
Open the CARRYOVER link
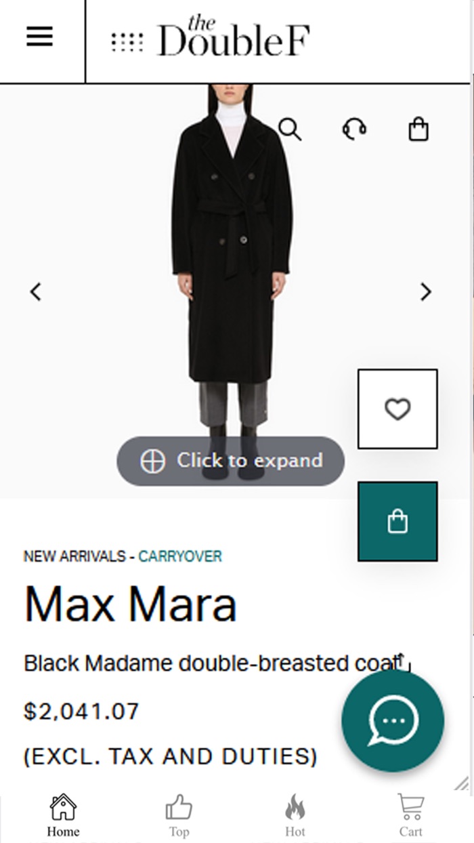click(x=180, y=556)
